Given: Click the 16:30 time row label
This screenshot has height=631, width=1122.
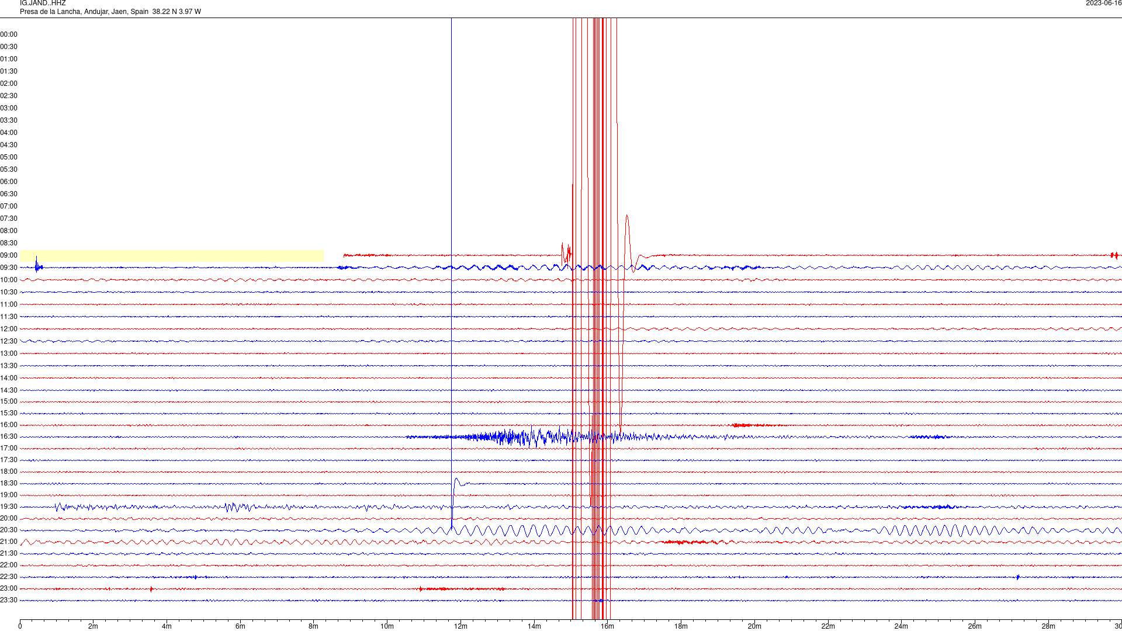Looking at the screenshot, I should coord(9,436).
